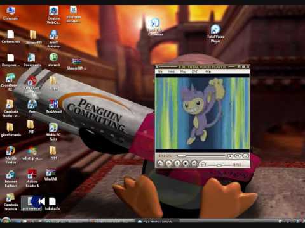Open the Play menu in Total Video Player
Image resolution: width=305 pixels, height=228 pixels.
tap(183, 72)
